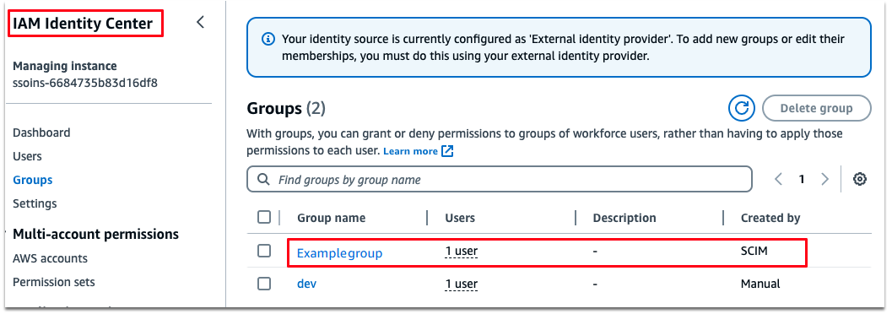Select all groups checkbox in header
The image size is (892, 314).
tap(264, 217)
